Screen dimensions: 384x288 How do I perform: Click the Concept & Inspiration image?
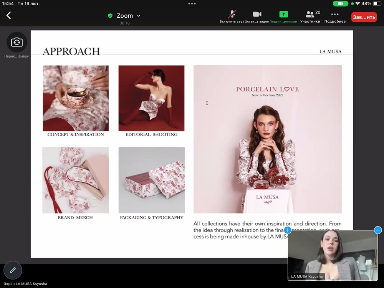[x=76, y=98]
